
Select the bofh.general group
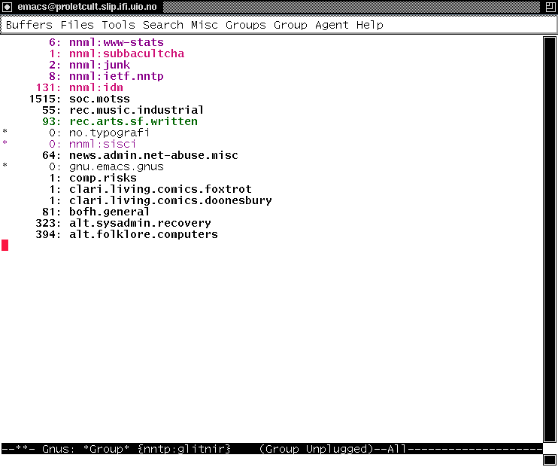[109, 212]
